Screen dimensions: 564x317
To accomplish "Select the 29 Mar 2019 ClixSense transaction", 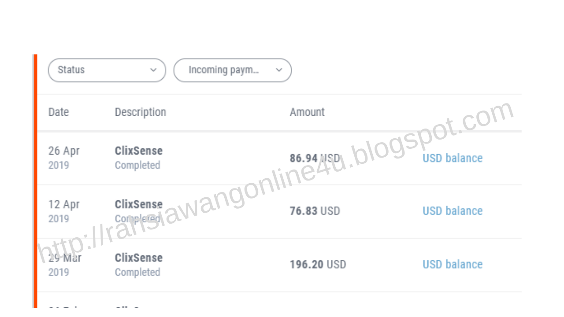I will [x=279, y=265].
